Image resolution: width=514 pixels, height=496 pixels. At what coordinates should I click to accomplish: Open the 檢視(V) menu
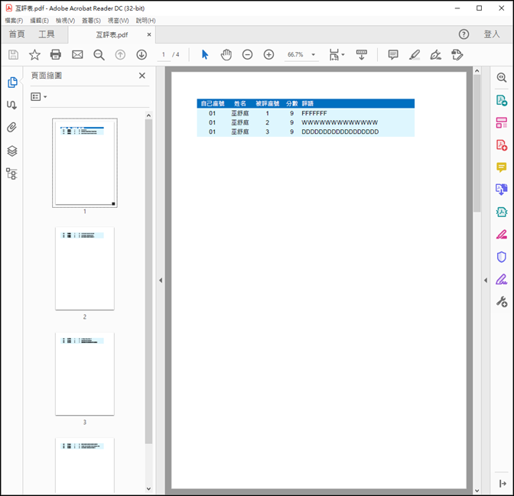[x=65, y=21]
